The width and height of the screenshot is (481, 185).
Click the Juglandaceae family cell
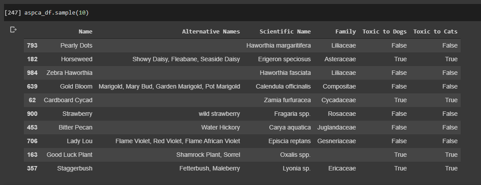tap(336, 127)
